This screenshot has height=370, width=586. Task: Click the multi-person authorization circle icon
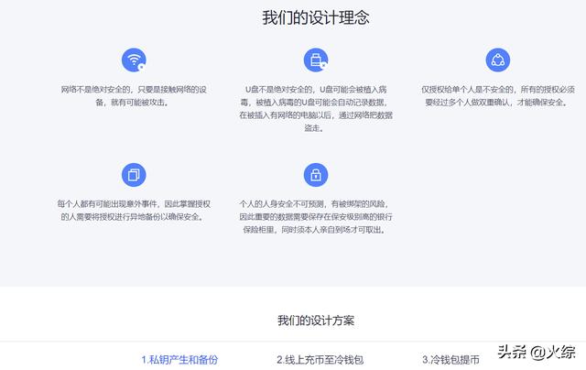pyautogui.click(x=498, y=60)
